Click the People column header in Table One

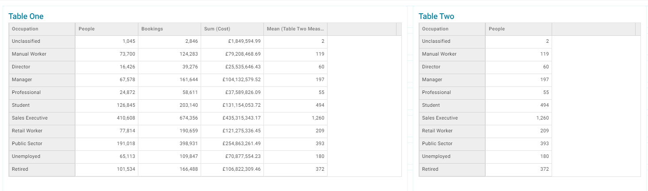click(x=107, y=29)
